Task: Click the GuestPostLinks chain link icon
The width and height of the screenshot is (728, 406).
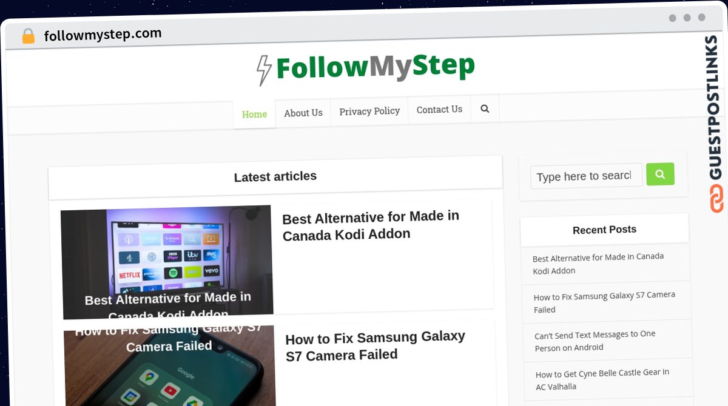Action: 716,198
